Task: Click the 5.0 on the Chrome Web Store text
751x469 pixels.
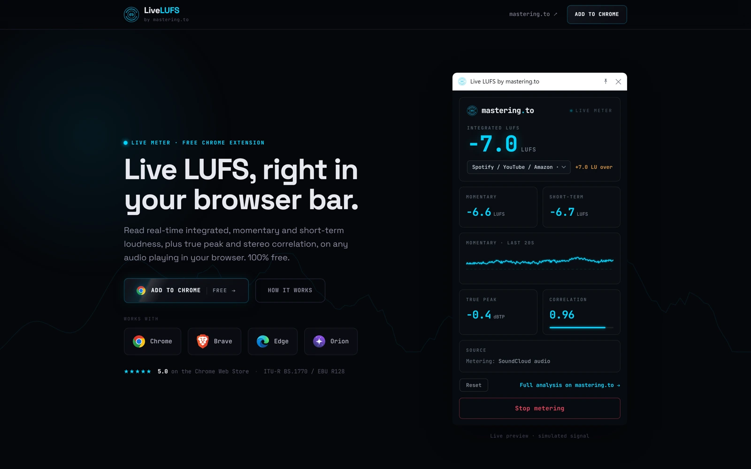Action: click(203, 371)
